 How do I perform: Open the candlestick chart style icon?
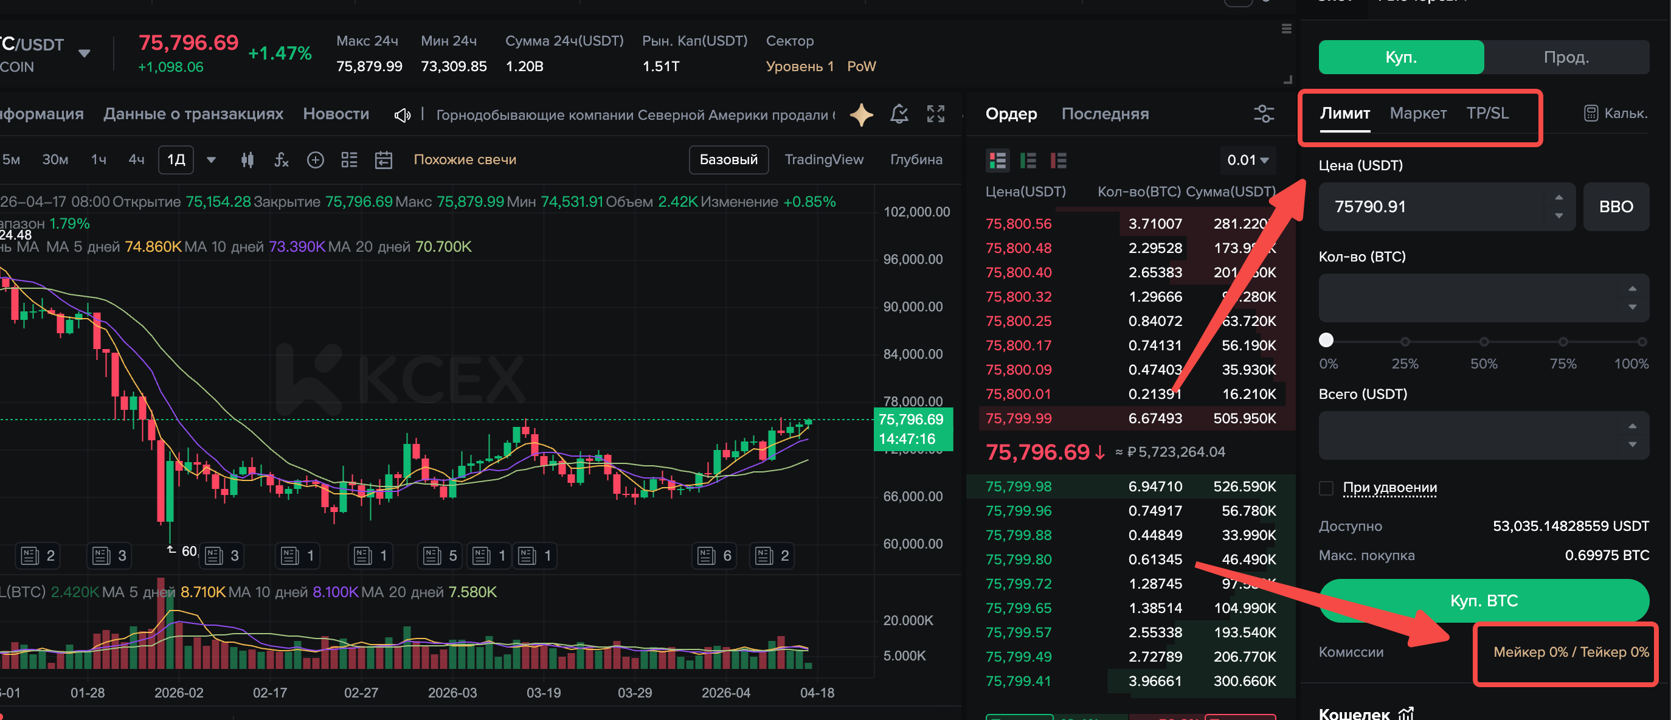[247, 159]
